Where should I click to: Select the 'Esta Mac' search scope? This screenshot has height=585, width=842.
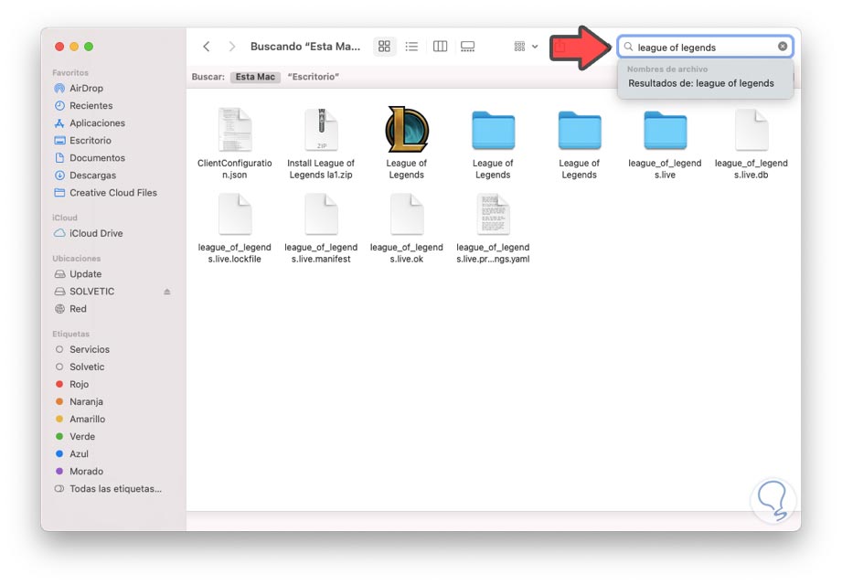tap(255, 77)
